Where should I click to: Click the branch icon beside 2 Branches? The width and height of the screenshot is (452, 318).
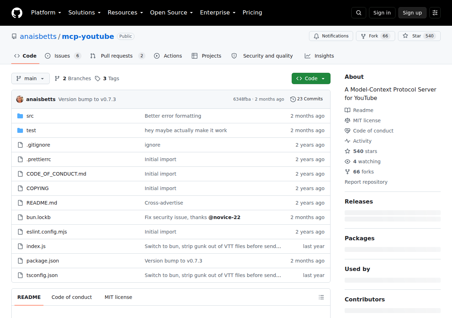[57, 78]
